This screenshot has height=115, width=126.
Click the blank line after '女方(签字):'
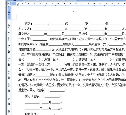click(x=52, y=96)
